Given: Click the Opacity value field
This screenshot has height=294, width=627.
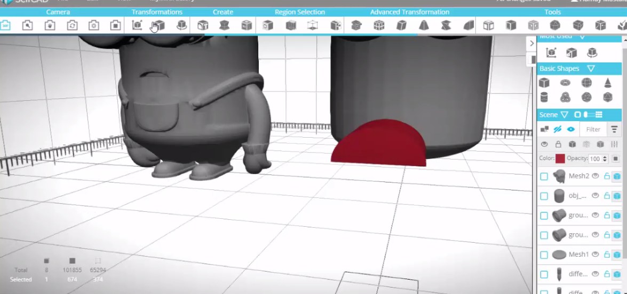Looking at the screenshot, I should (596, 159).
